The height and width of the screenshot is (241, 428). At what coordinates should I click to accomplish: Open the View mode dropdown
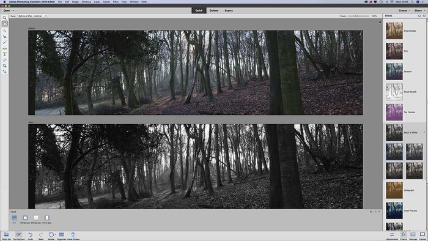(32, 16)
